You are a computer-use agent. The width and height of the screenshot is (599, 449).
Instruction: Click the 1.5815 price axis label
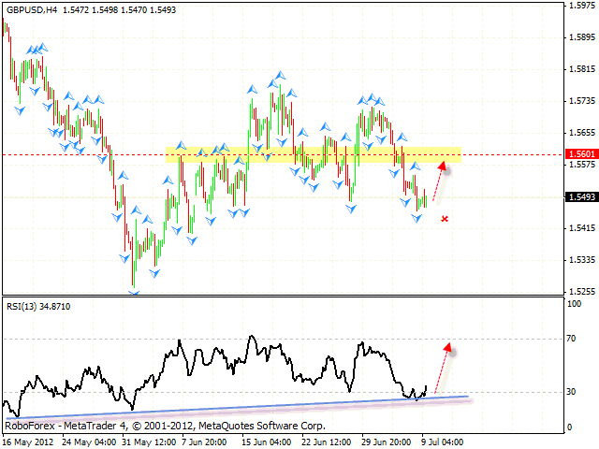[x=582, y=70]
